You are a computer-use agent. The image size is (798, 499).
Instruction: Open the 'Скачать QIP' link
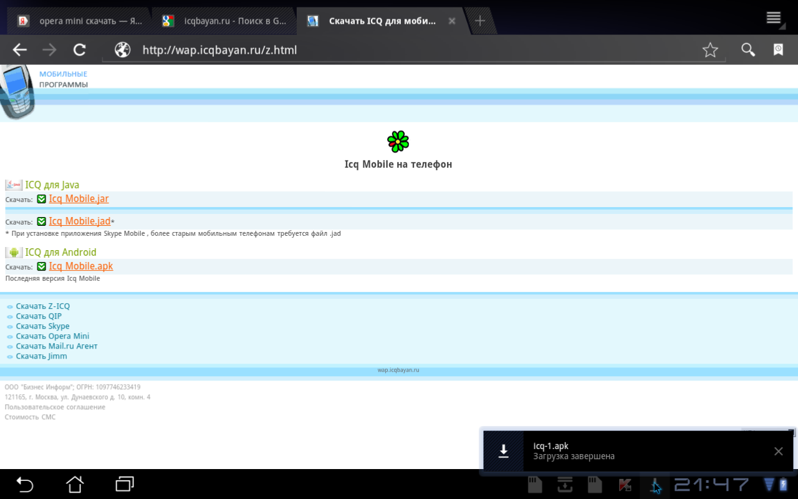(x=39, y=316)
